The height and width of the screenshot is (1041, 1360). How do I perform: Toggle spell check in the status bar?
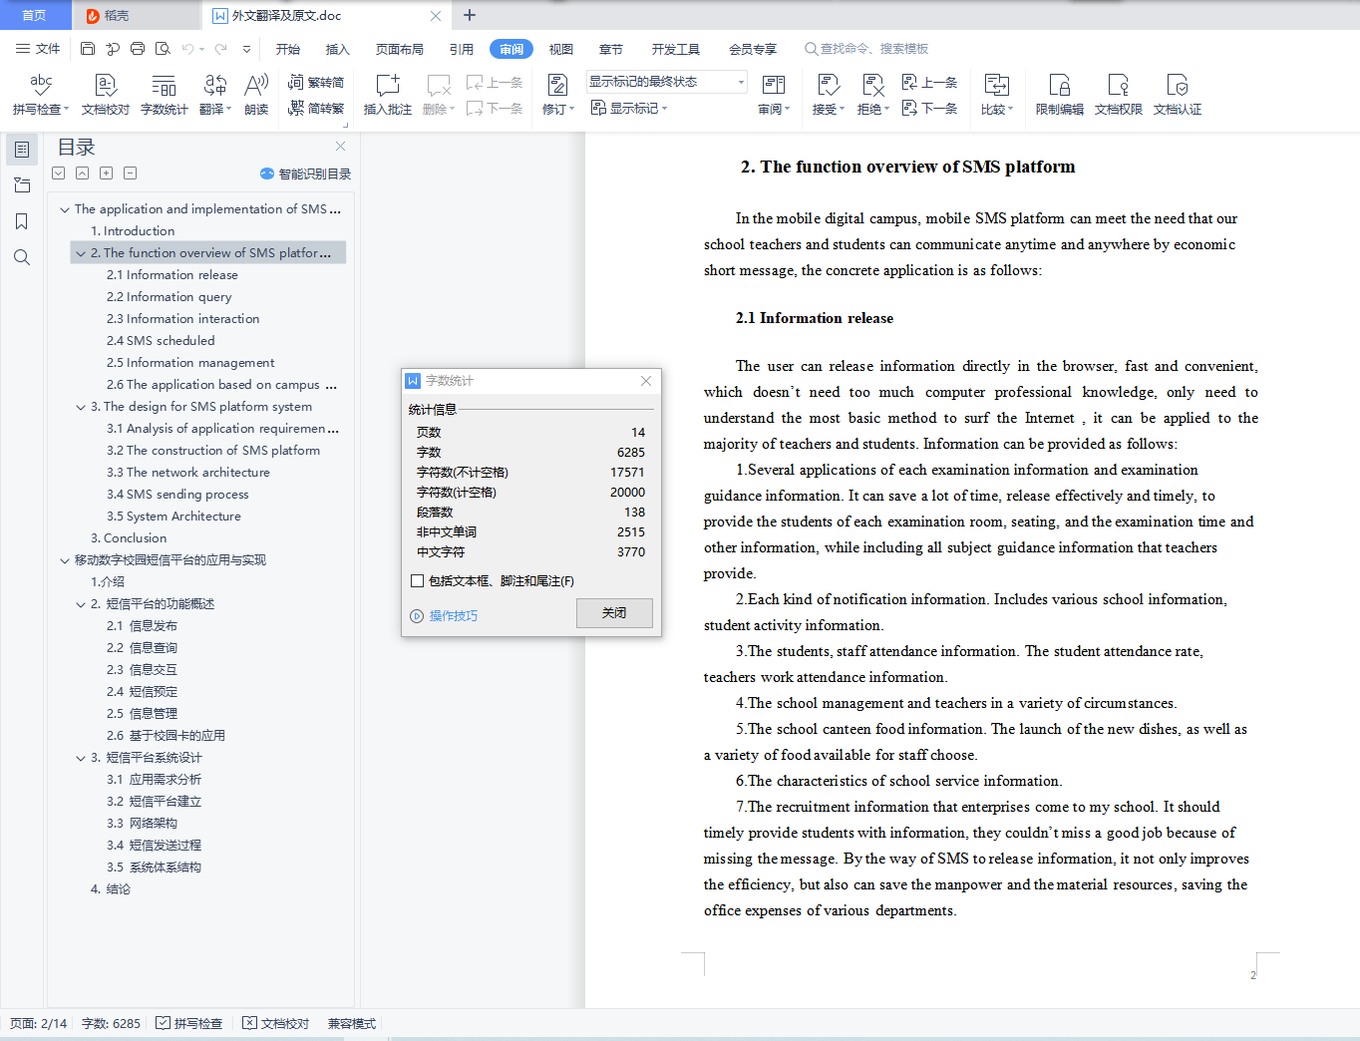tap(189, 1023)
